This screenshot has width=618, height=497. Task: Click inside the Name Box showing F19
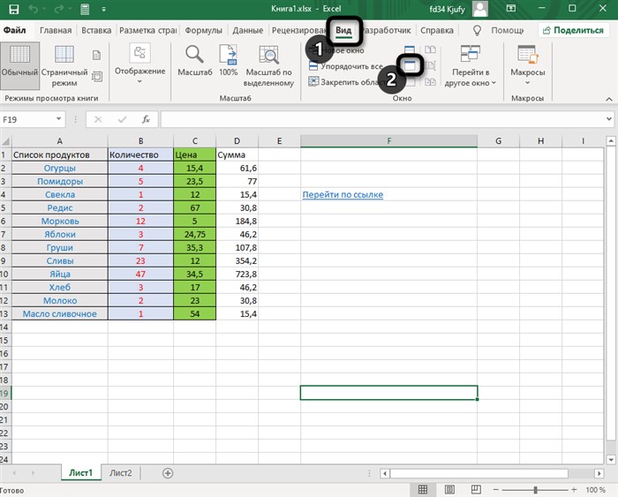(x=27, y=119)
